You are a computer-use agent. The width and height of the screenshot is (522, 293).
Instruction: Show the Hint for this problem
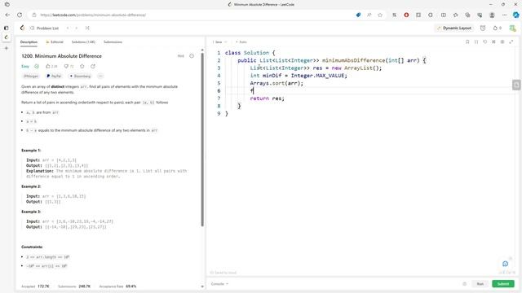(181, 56)
